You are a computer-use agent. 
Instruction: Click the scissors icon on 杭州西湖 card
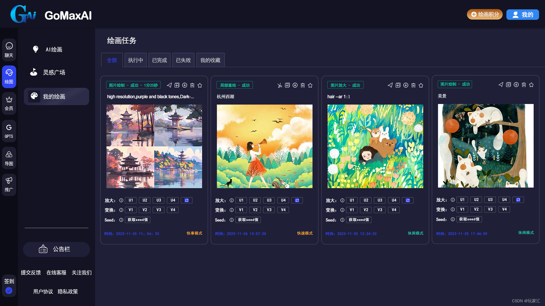tap(280, 85)
